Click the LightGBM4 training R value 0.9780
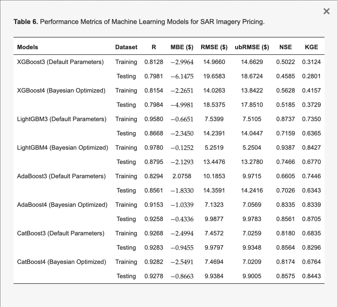This screenshot has height=307, width=337. [154, 148]
